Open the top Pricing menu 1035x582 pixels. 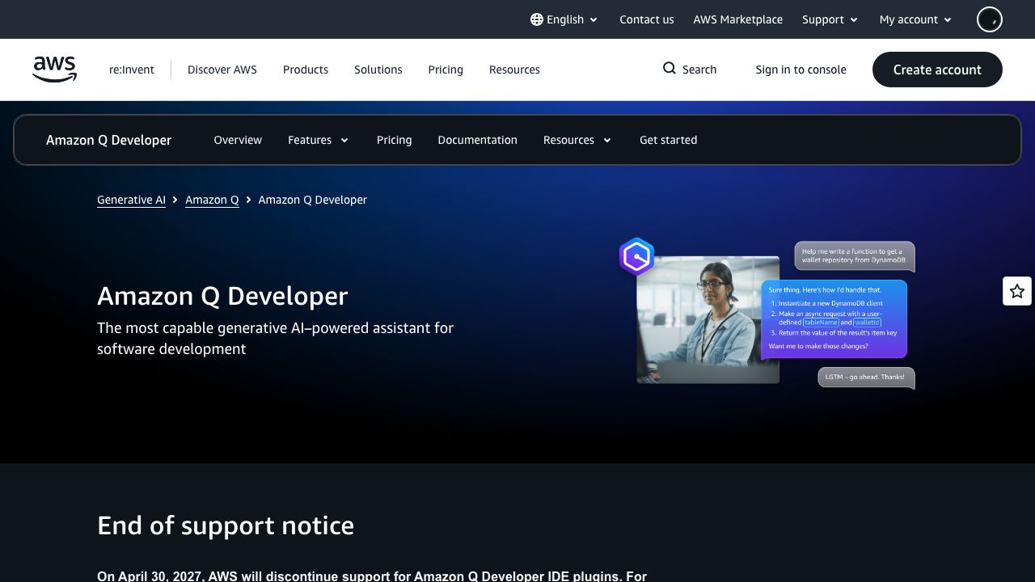pos(446,70)
